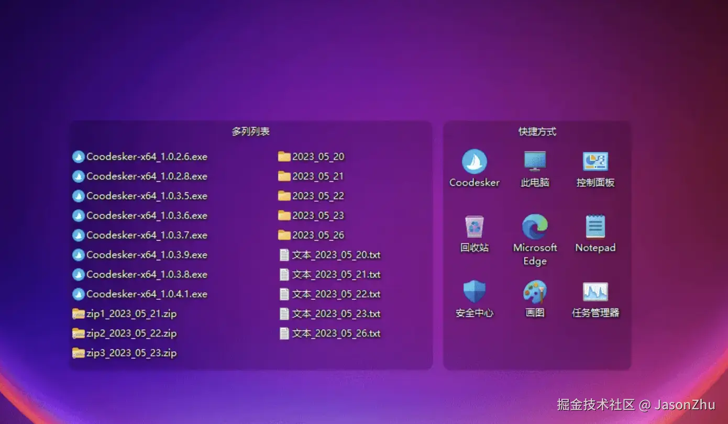Click the folder icon of 2023_05_26

pos(284,235)
